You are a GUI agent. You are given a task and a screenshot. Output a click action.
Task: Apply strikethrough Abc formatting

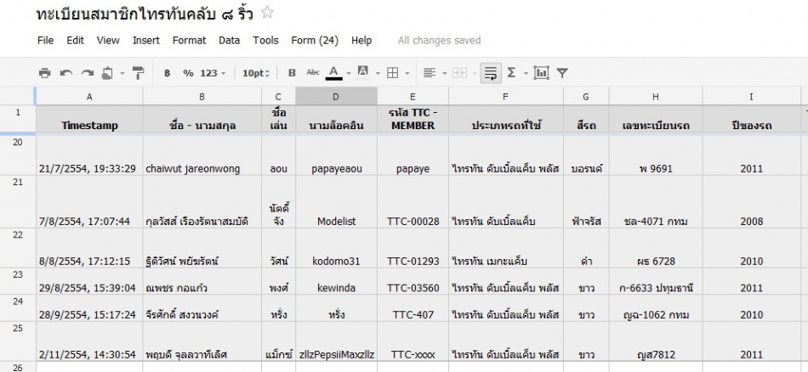click(x=313, y=72)
